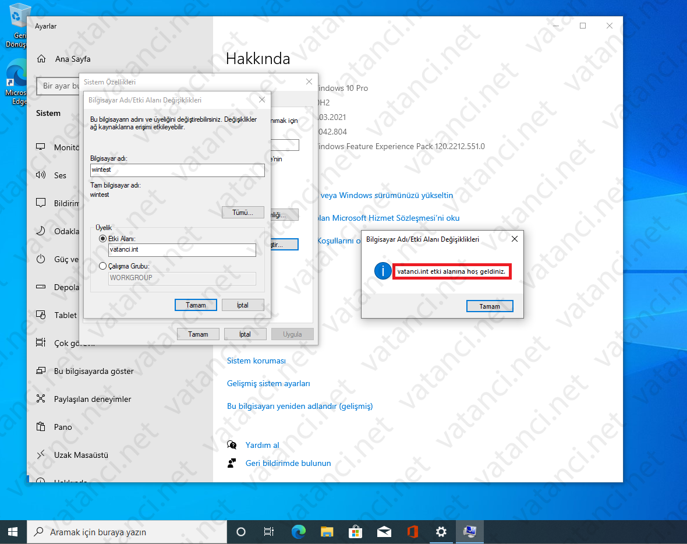This screenshot has height=544, width=687.
Task: Select the Etki Alanı radio button
Action: [102, 238]
